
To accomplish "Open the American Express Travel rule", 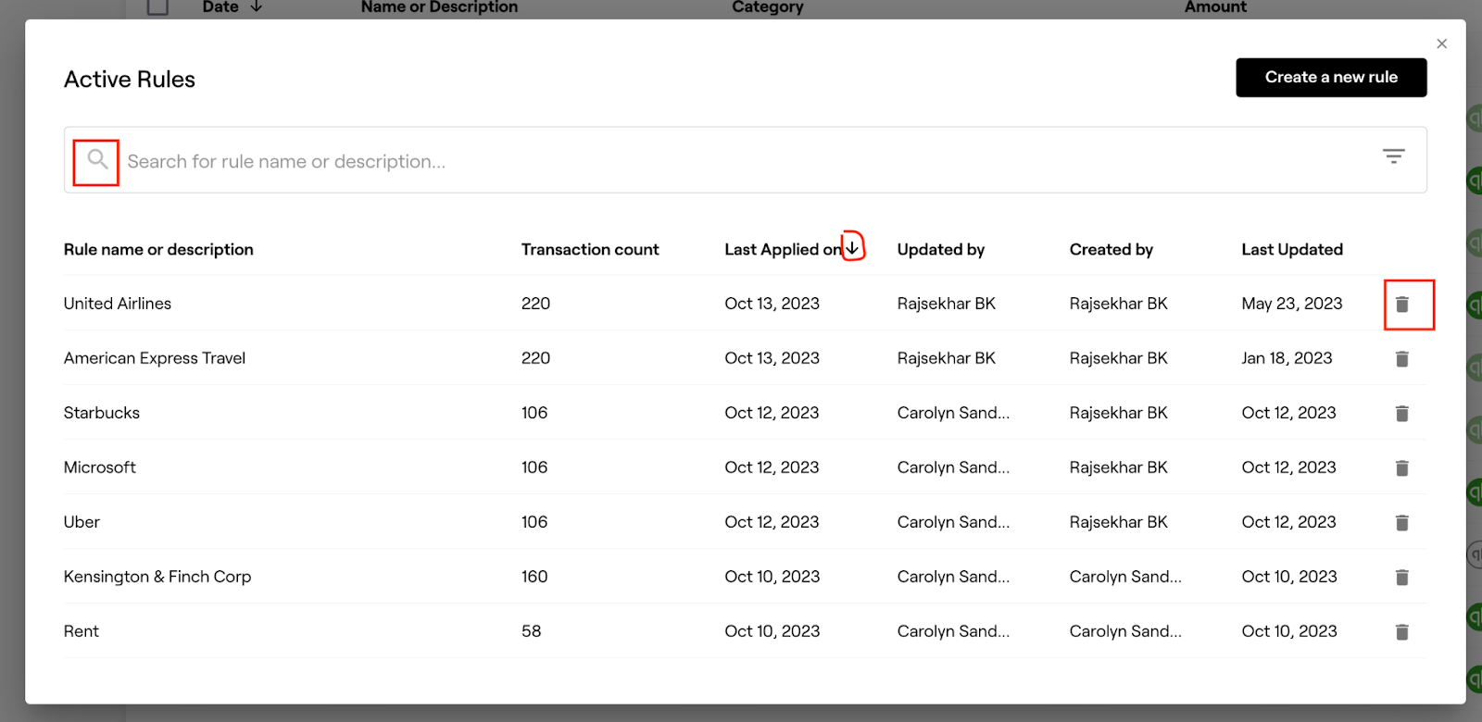I will click(155, 358).
